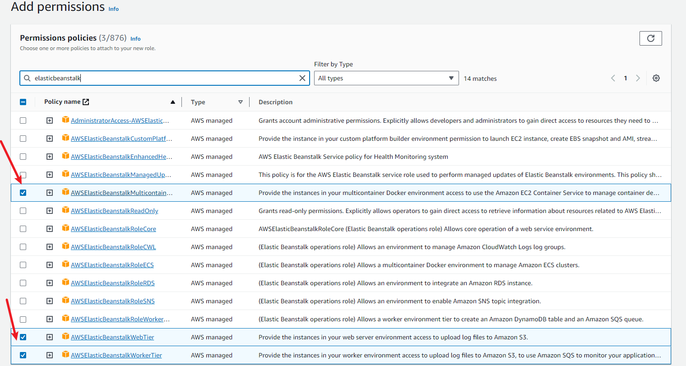Open table preferences gear icon
686x366 pixels.
point(656,78)
